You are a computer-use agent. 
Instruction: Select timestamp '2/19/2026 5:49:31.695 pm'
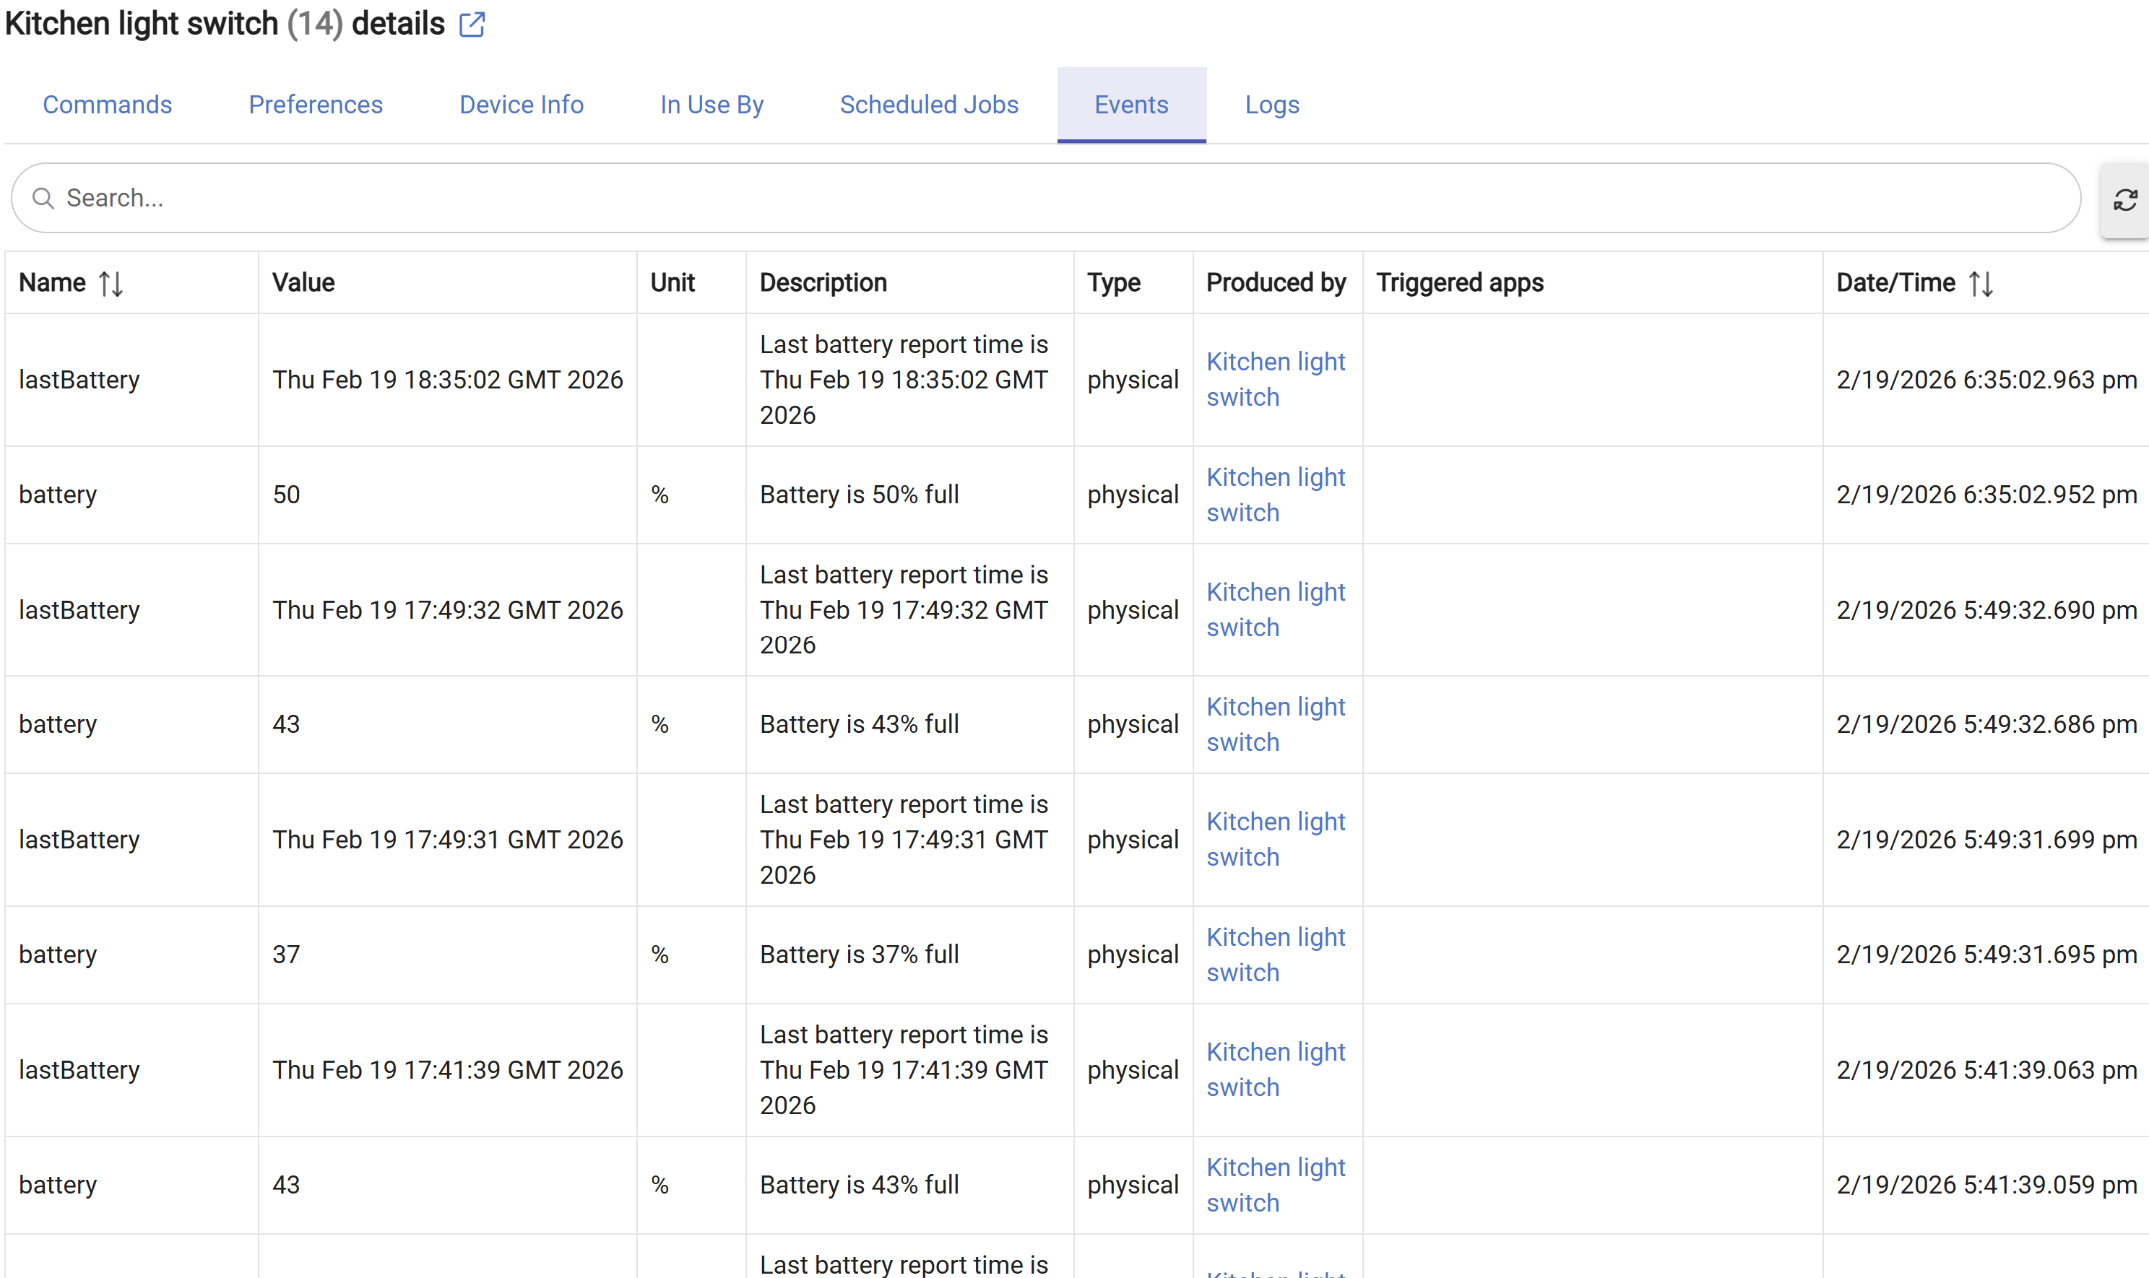1986,955
